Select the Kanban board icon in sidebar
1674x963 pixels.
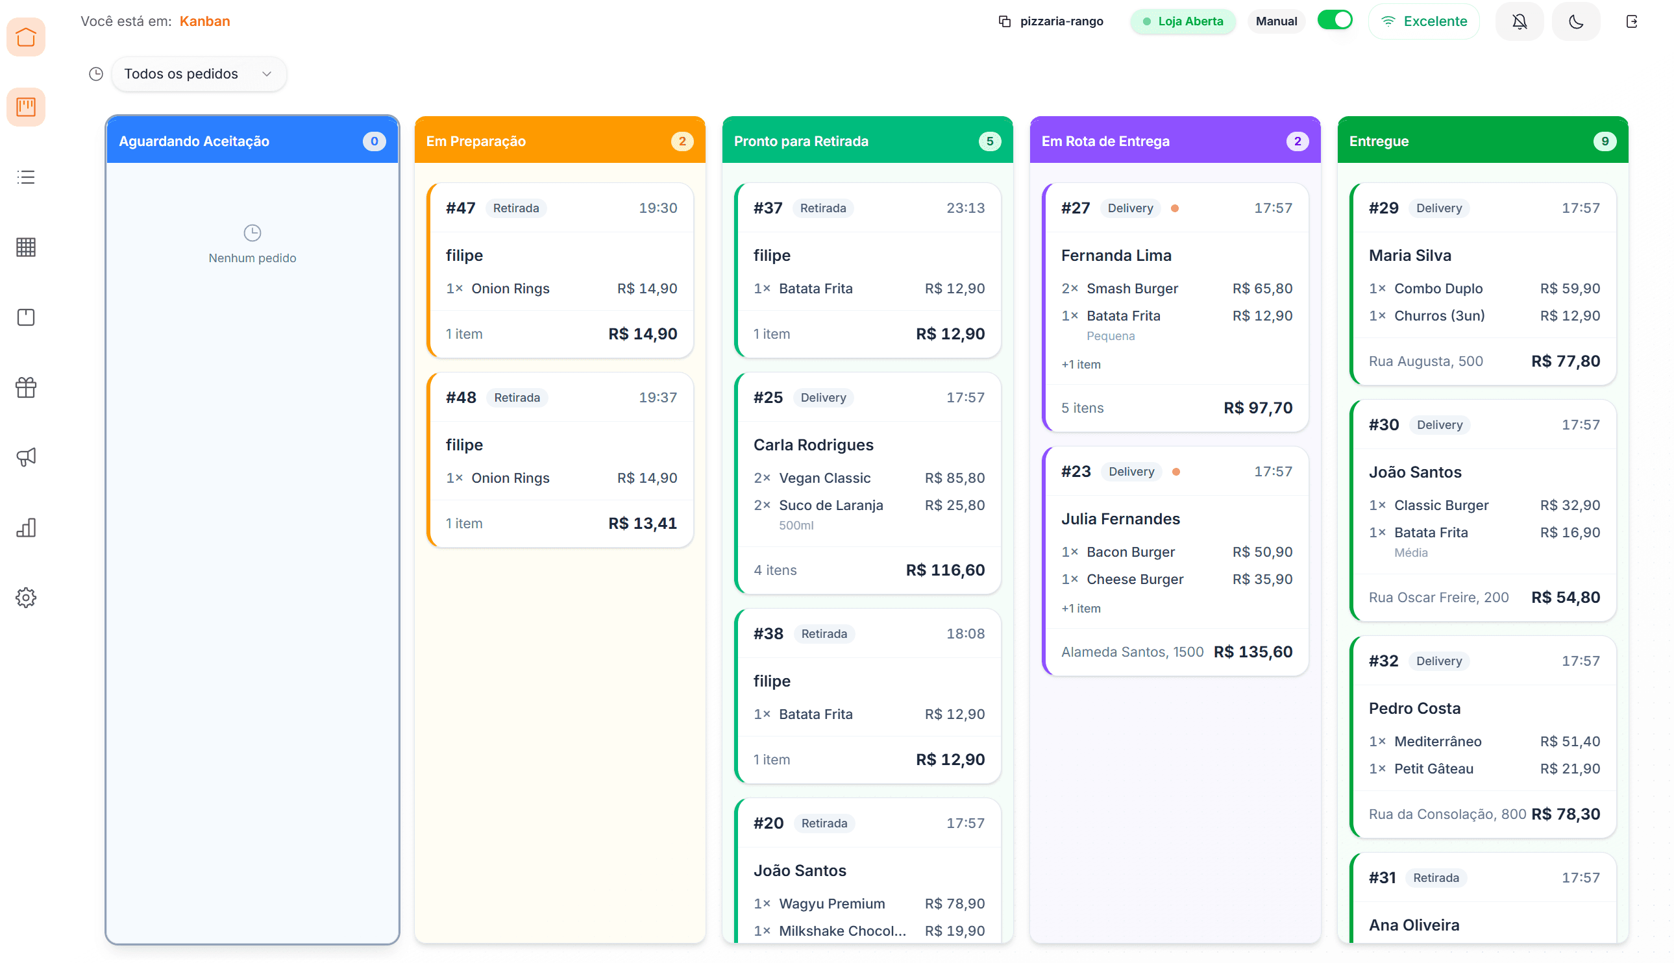tap(26, 106)
